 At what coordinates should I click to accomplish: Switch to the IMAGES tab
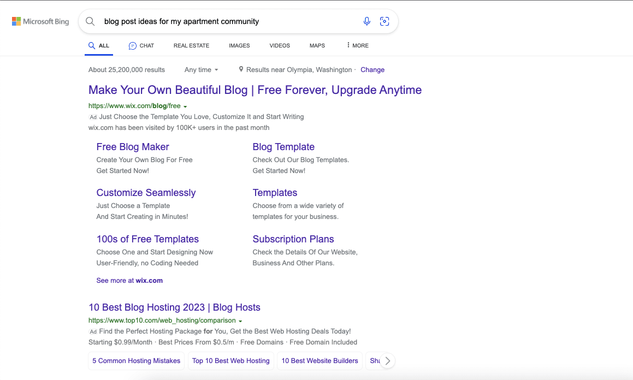click(x=239, y=45)
